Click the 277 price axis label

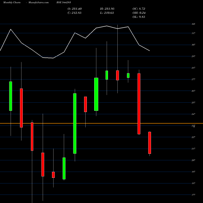193,79
